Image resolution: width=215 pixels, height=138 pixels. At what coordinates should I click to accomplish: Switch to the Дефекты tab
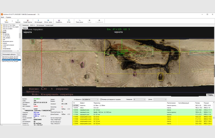coord(33,25)
